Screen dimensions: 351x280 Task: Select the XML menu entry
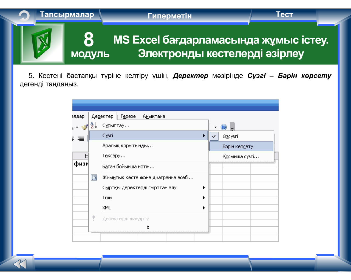(149, 208)
